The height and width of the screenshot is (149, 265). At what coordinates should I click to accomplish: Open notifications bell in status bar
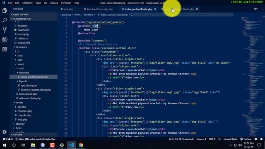(261, 139)
